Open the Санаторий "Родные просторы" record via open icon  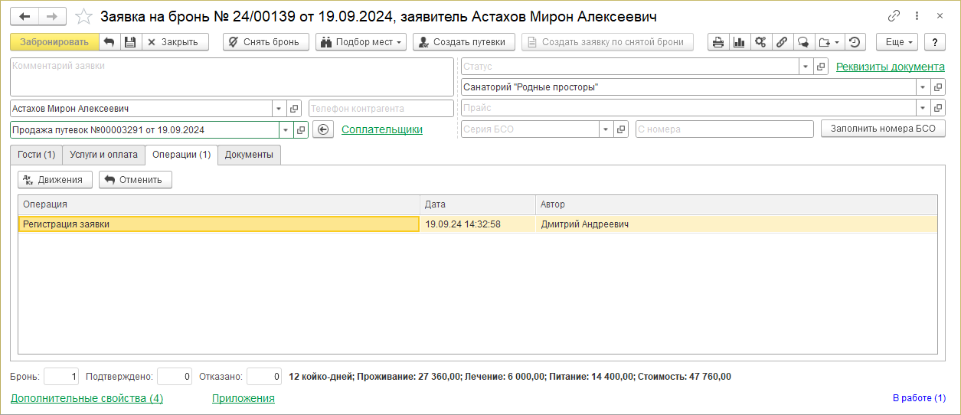tap(938, 87)
